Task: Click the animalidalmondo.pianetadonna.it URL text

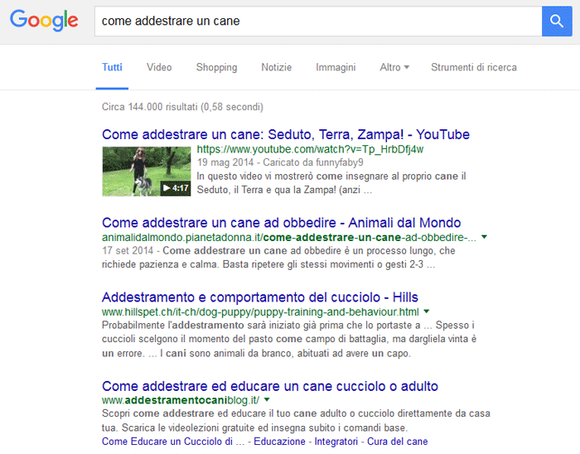Action: coord(289,237)
